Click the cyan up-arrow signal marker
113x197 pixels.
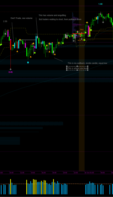[28, 62]
